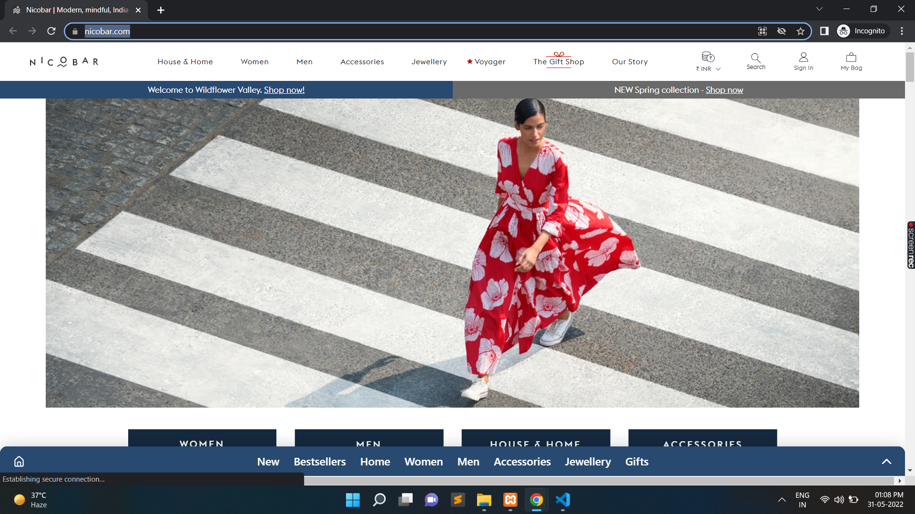Select Bestsellers in bottom bar
The image size is (915, 514).
pyautogui.click(x=320, y=462)
